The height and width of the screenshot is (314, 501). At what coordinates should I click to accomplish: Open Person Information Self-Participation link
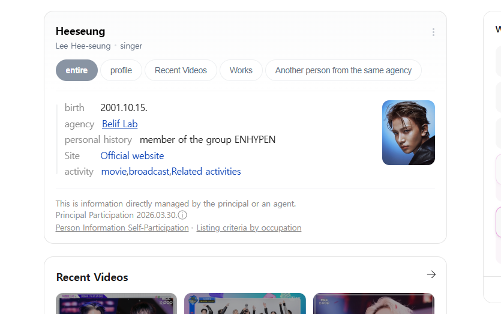click(122, 228)
